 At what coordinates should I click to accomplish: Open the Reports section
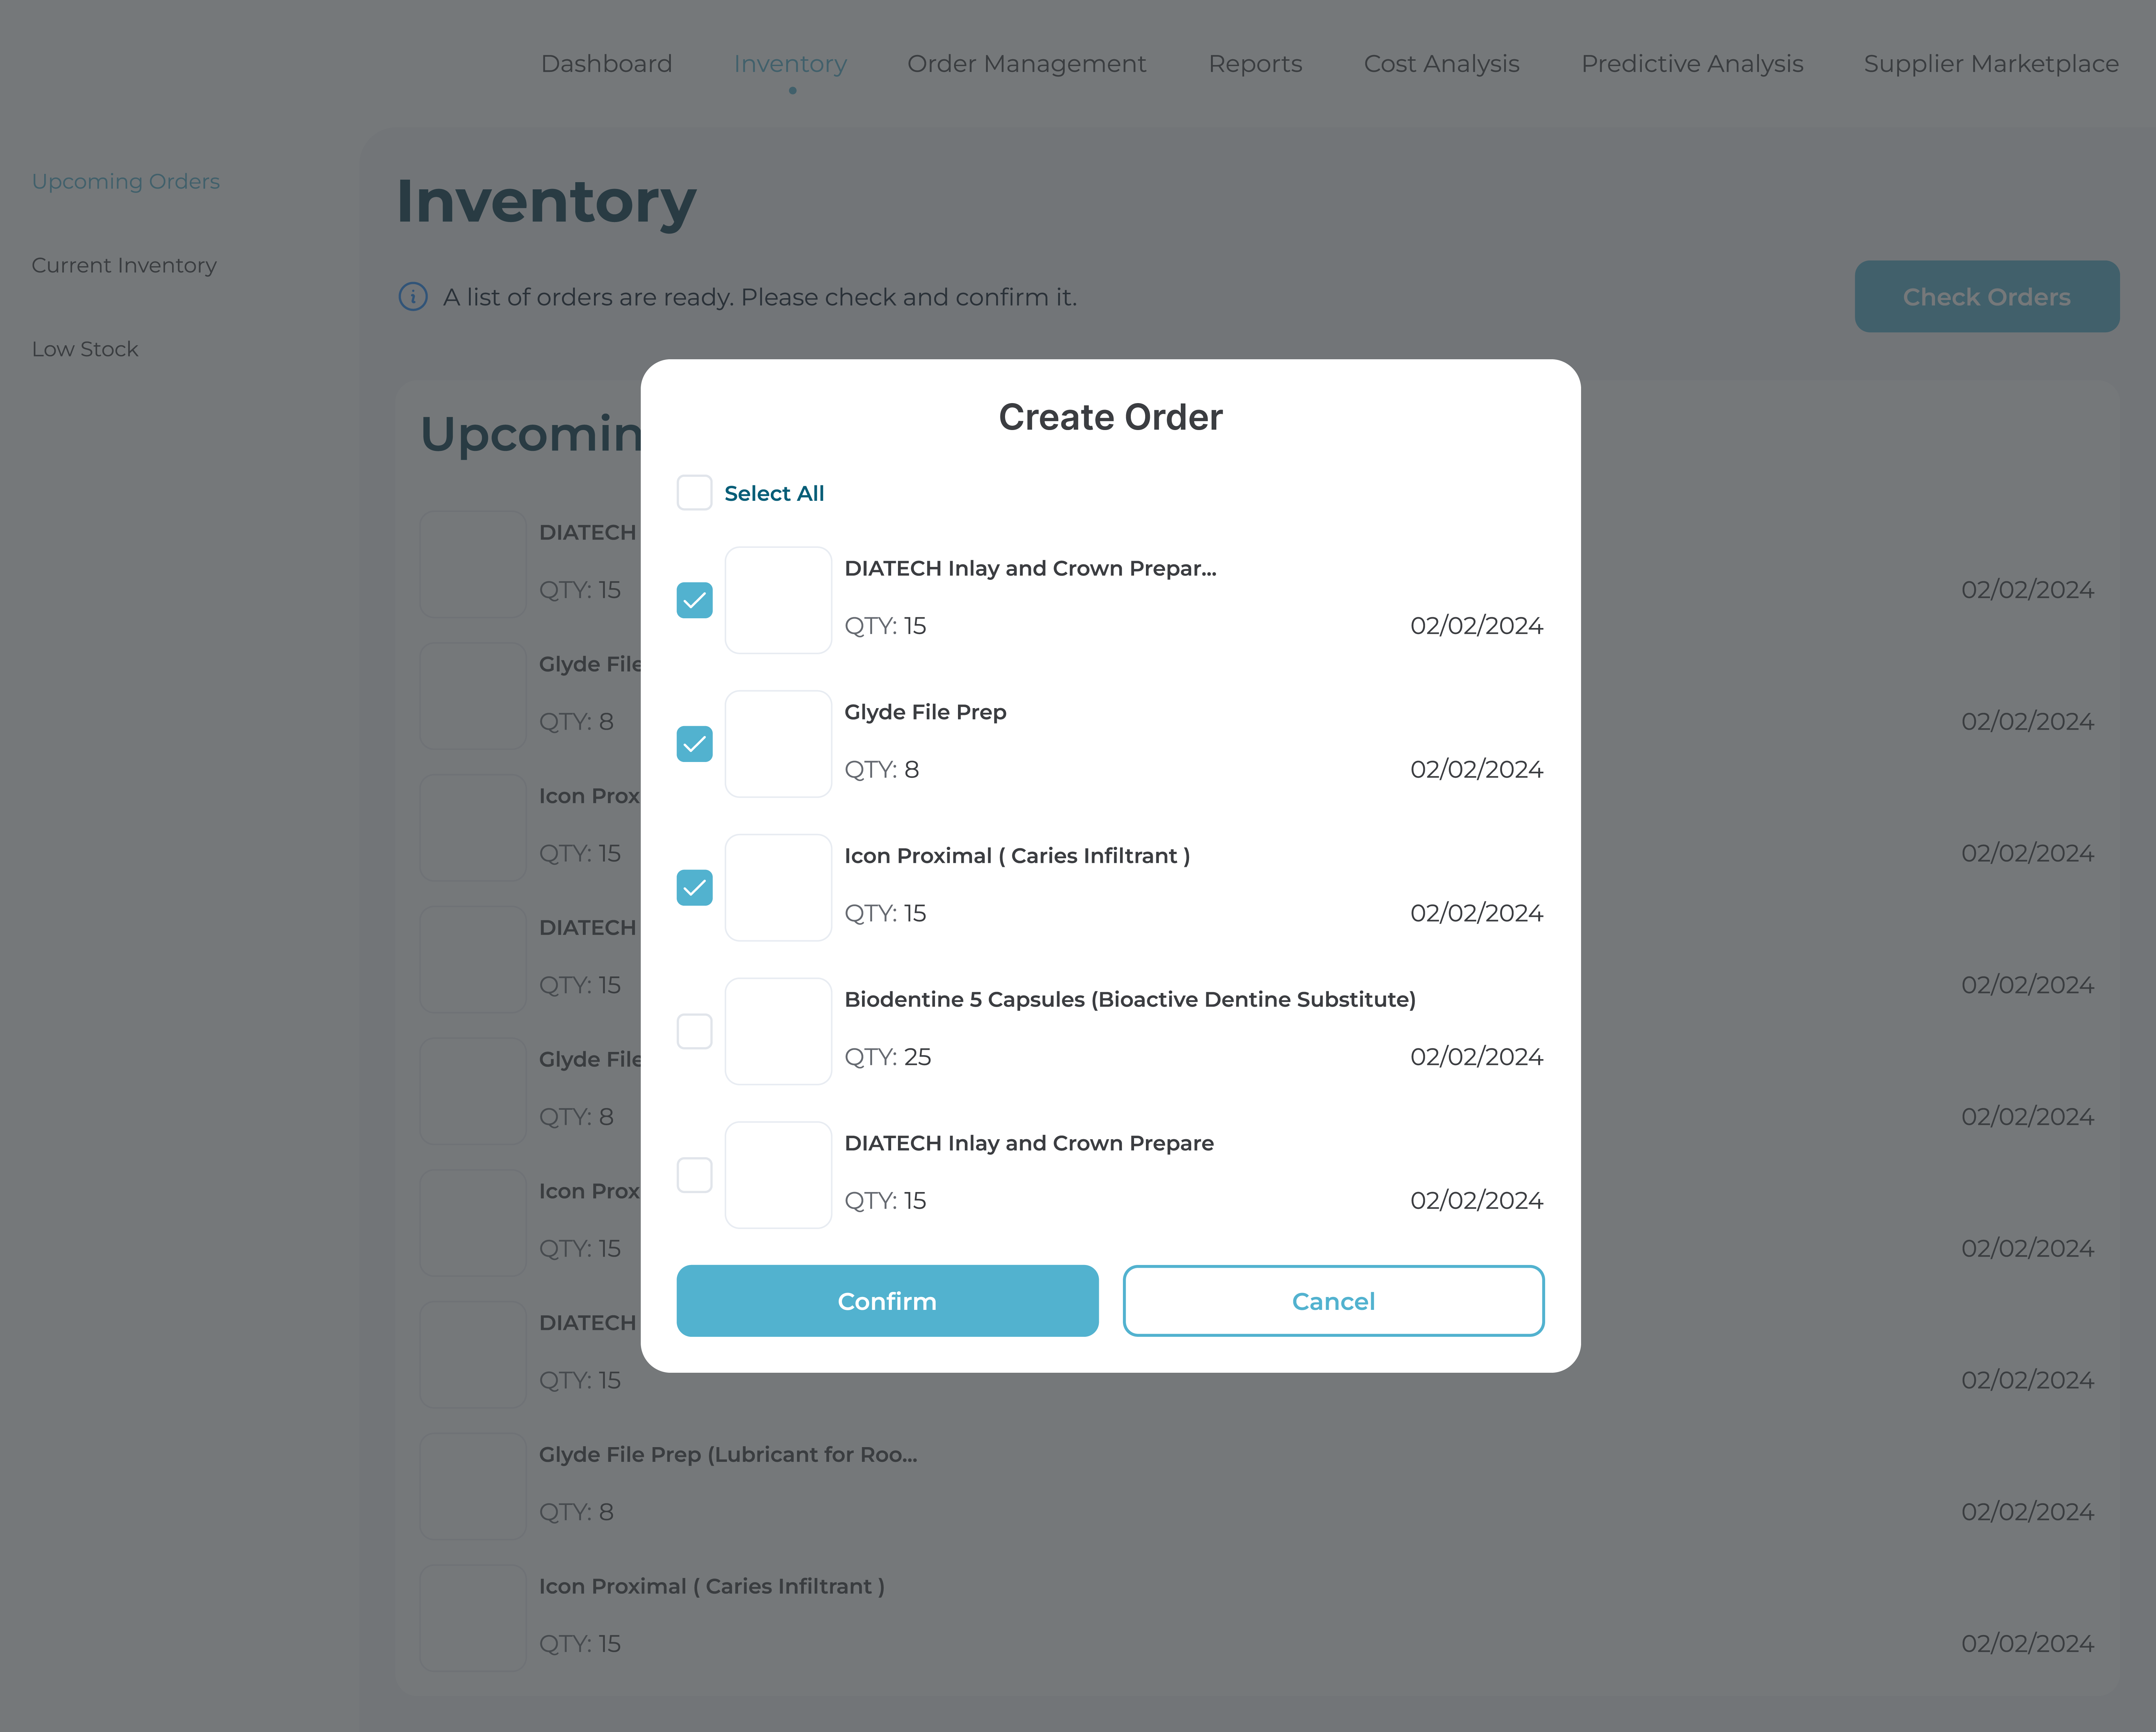(1255, 63)
